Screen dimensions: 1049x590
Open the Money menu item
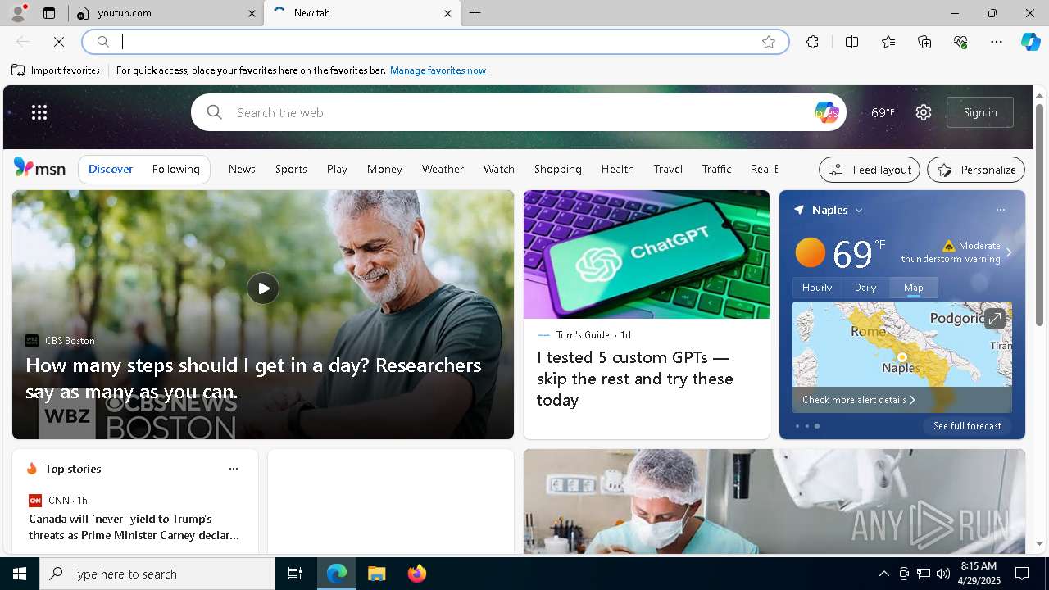[x=384, y=169]
